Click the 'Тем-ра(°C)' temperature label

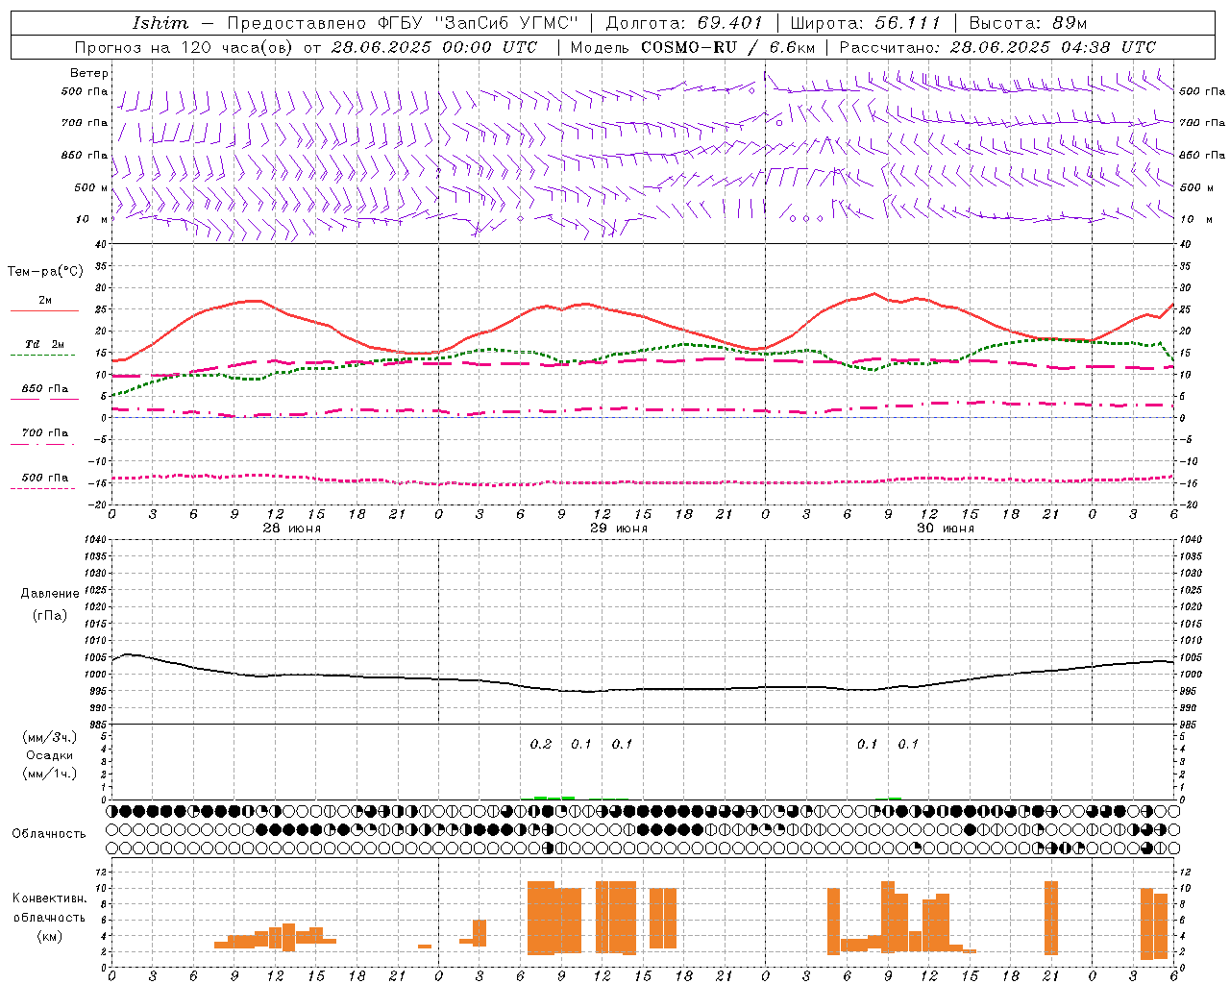click(x=45, y=272)
